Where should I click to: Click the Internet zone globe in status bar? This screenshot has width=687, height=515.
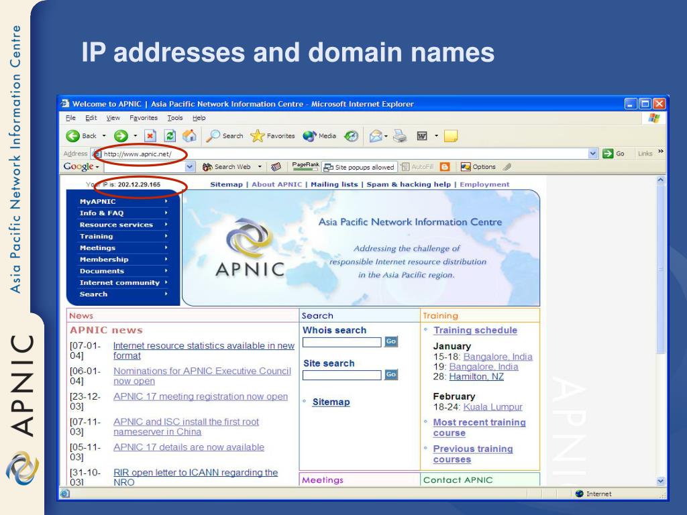(x=579, y=494)
